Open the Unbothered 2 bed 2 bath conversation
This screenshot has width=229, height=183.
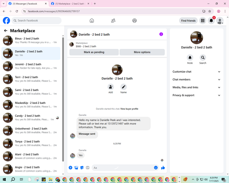pos(31,130)
